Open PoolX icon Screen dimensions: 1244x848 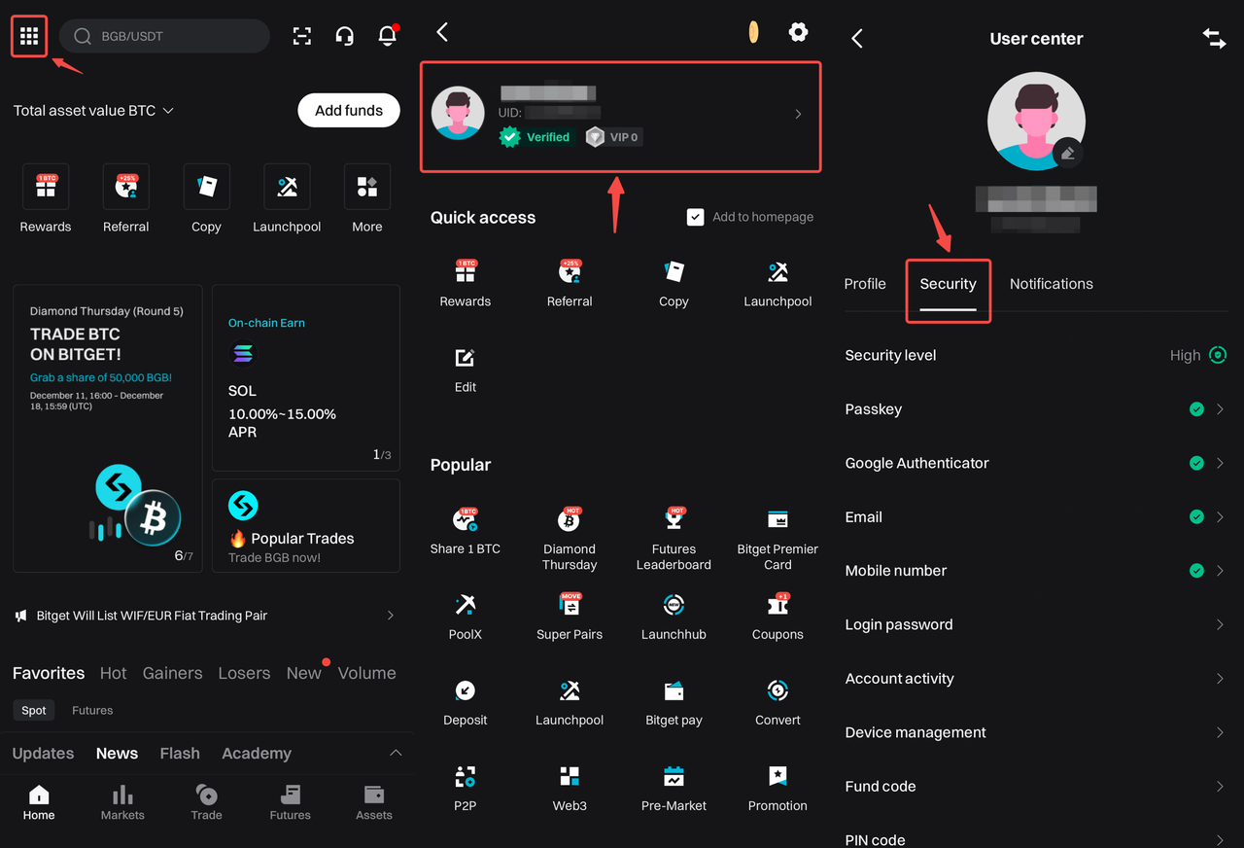click(x=466, y=606)
